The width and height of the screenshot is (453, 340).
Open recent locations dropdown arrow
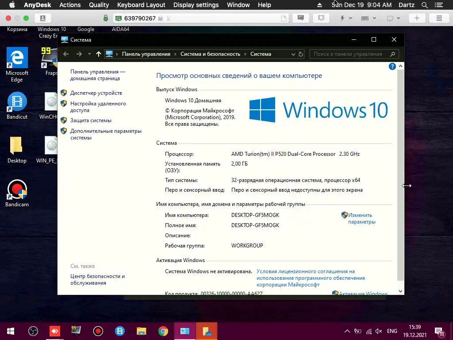pos(89,54)
